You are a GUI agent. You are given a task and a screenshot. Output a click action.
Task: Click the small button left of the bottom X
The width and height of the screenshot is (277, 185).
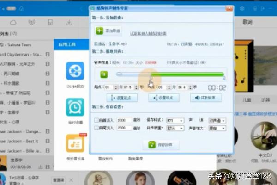click(x=59, y=180)
